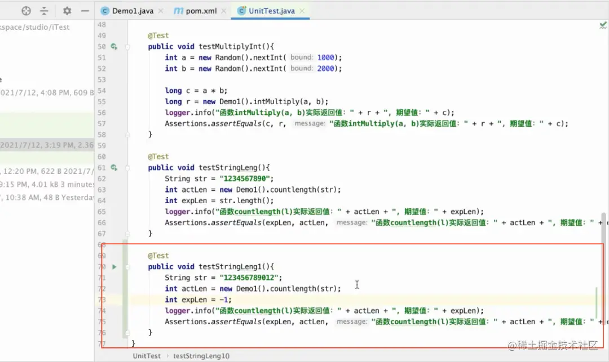Switch to pom.xml tab

tap(201, 11)
